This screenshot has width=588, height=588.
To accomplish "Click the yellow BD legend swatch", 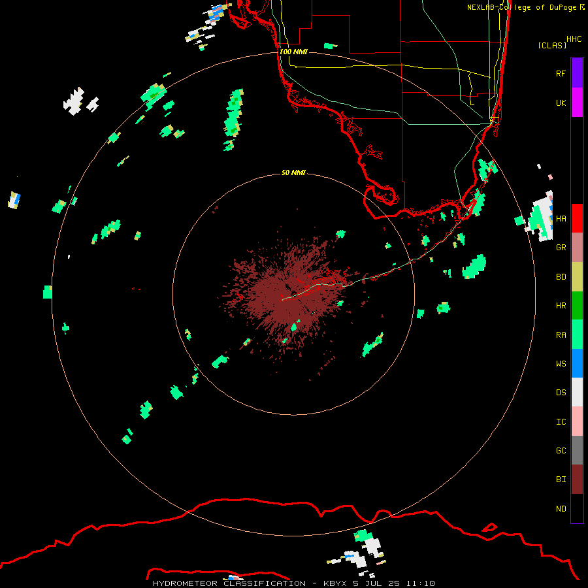I will click(577, 277).
